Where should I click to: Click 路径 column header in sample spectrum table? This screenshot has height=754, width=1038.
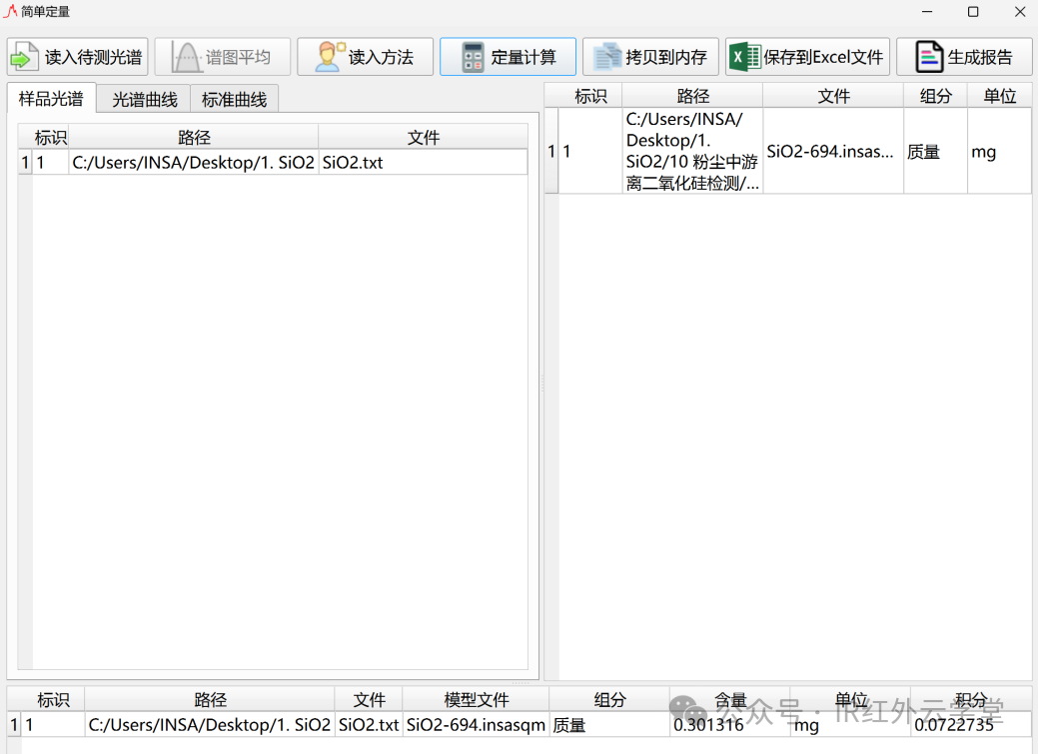click(x=193, y=137)
